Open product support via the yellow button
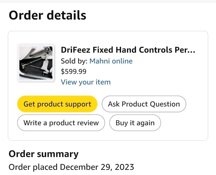 [57, 104]
